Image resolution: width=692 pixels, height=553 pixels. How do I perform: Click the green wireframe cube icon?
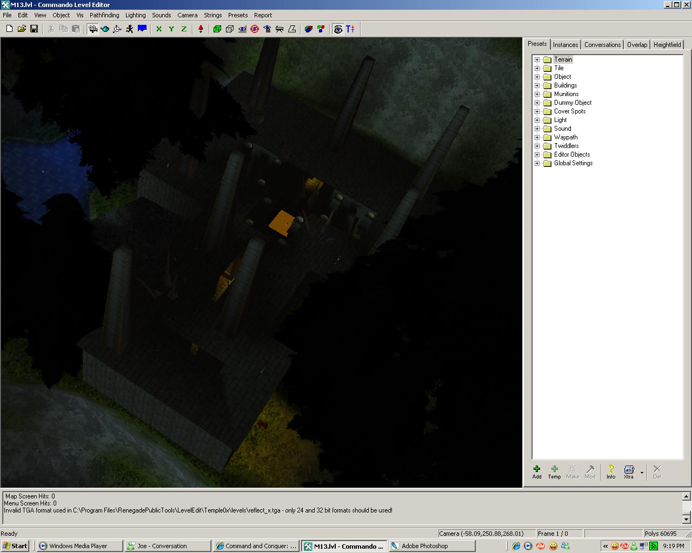pos(217,29)
